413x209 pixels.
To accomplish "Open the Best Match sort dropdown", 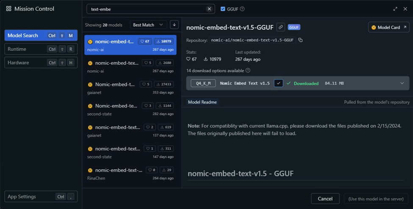I will tap(148, 25).
